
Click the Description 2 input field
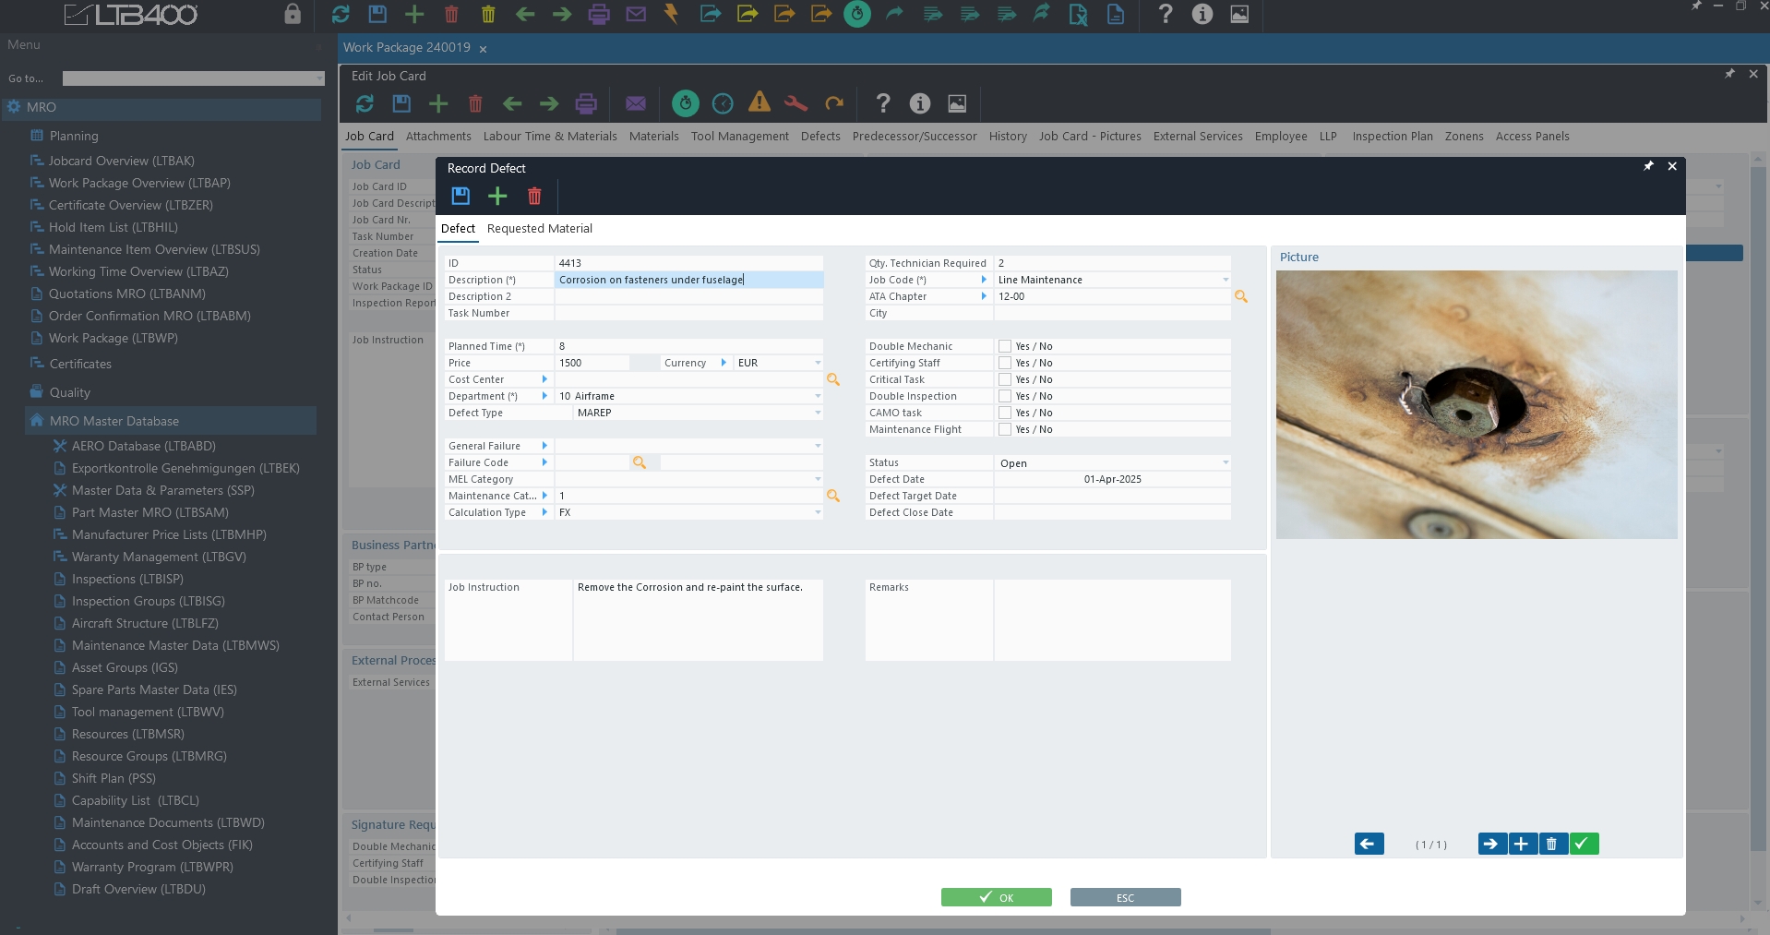pyautogui.click(x=688, y=296)
